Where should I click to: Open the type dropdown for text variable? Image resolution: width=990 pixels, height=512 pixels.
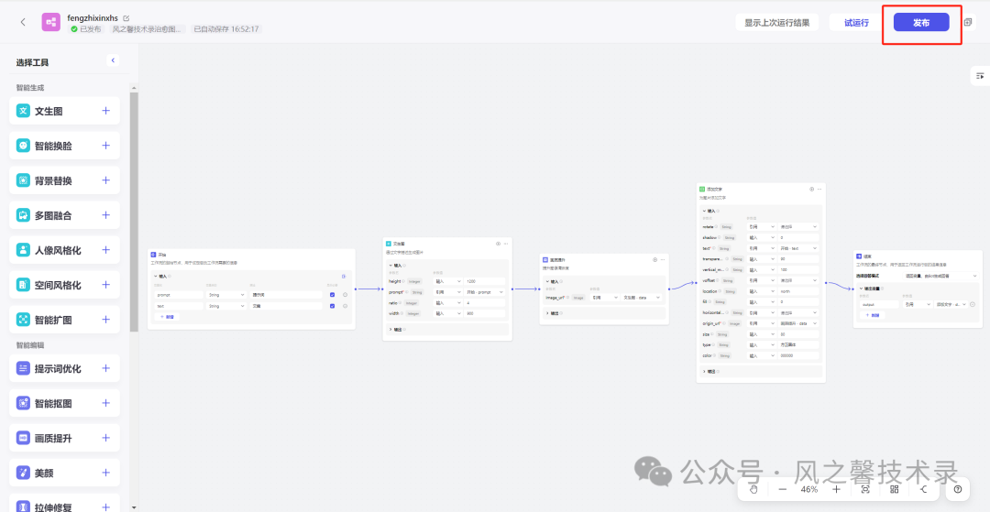(226, 306)
